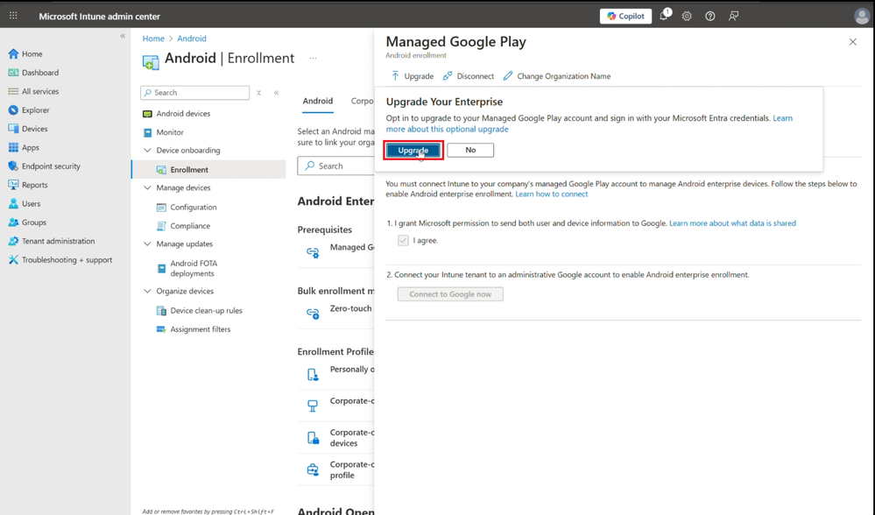Select the Android tab
875x515 pixels.
pos(318,101)
